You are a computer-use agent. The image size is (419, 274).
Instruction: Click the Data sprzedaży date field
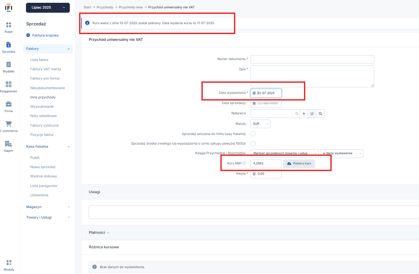click(266, 103)
